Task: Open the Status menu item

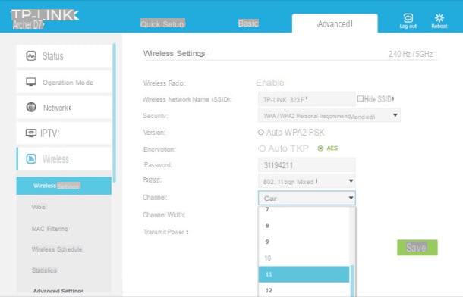Action: click(x=64, y=56)
